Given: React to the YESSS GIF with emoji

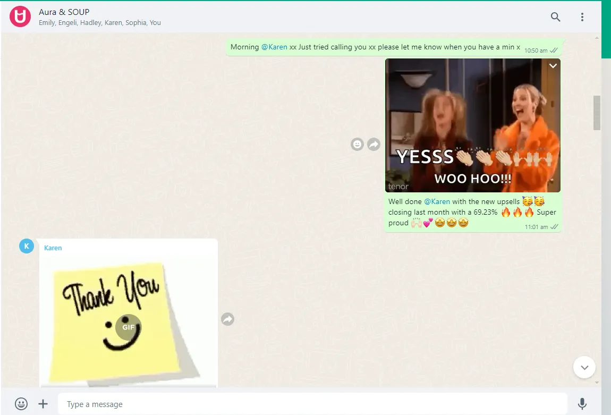Looking at the screenshot, I should (357, 144).
